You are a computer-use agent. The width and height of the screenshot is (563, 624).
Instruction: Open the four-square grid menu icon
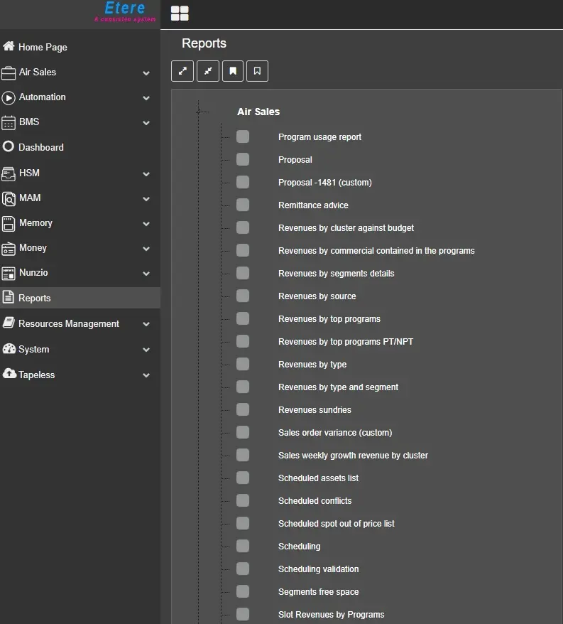180,14
